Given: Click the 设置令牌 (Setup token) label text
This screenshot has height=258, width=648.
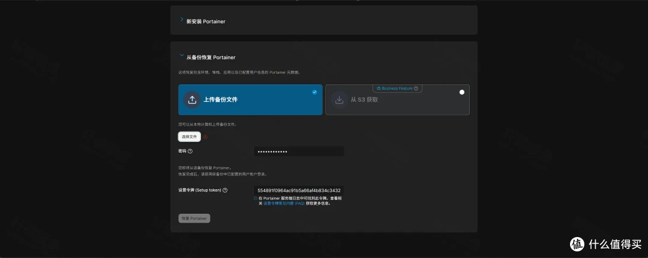Looking at the screenshot, I should pos(200,190).
